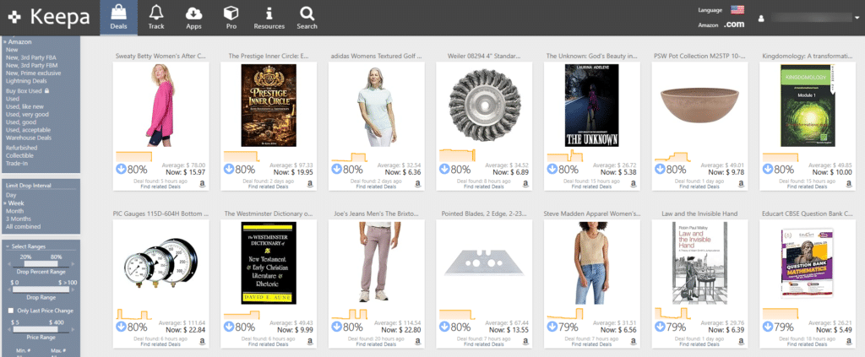Open the Deals tab shopping bag icon
865x357 pixels.
pyautogui.click(x=118, y=12)
